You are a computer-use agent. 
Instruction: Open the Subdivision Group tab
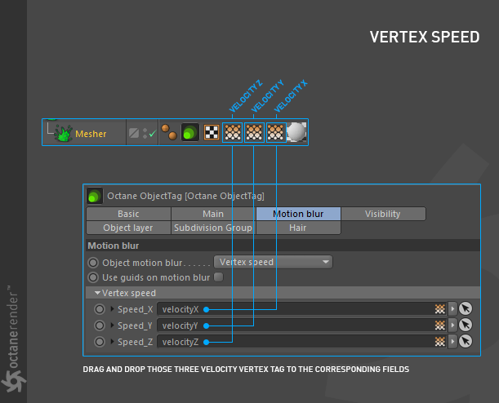(213, 228)
